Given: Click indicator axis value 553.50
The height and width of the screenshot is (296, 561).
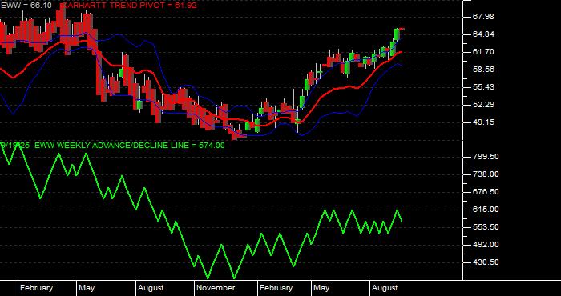Looking at the screenshot, I should pos(485,227).
